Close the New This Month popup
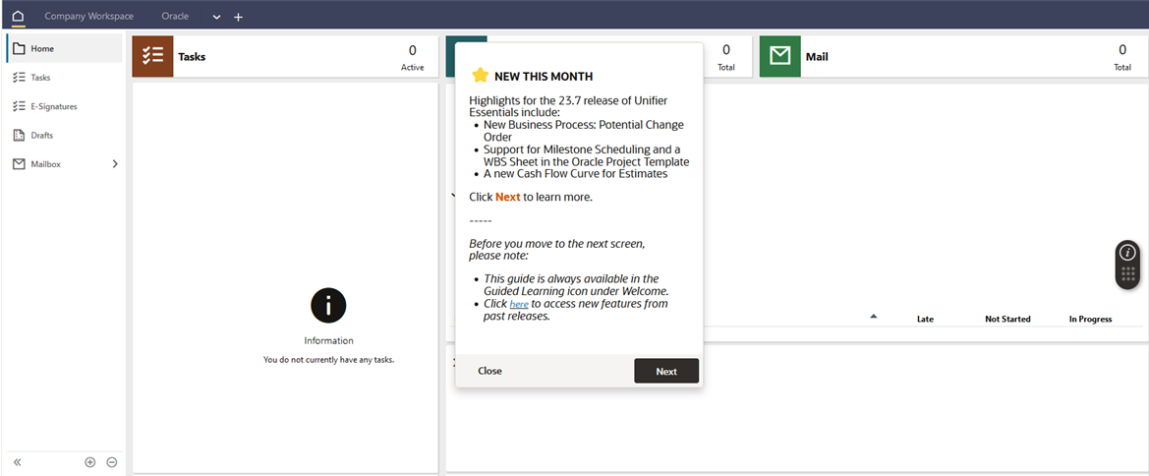 (x=489, y=371)
